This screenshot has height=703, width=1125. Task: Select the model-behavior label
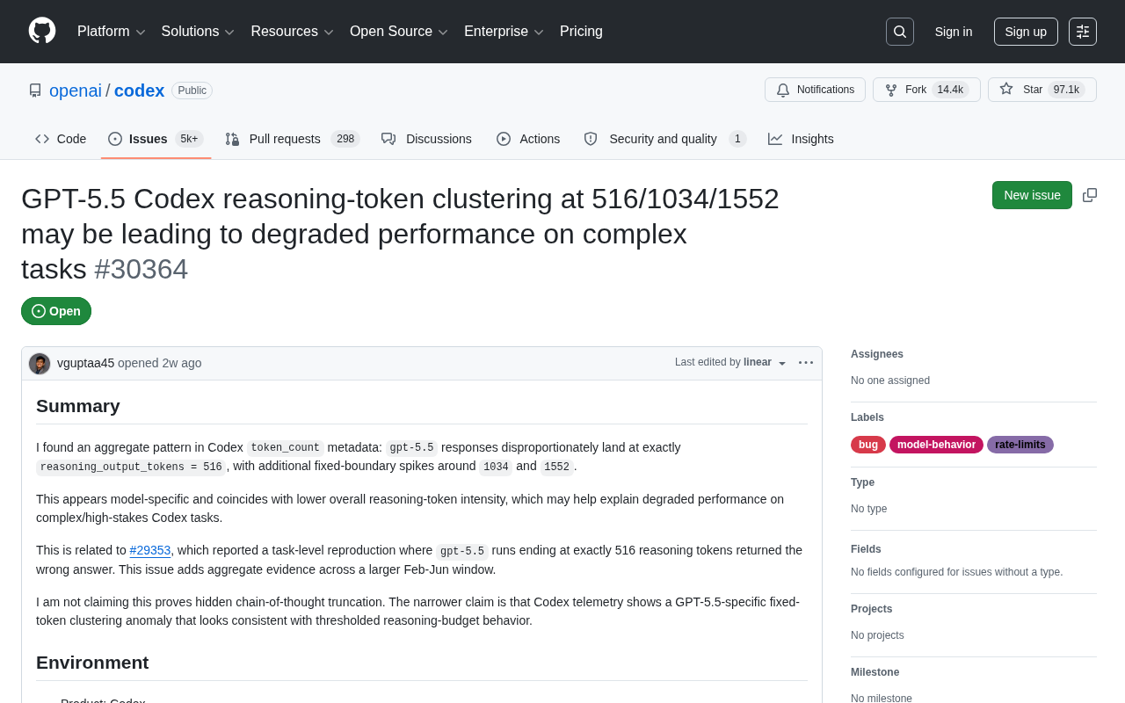click(x=936, y=445)
